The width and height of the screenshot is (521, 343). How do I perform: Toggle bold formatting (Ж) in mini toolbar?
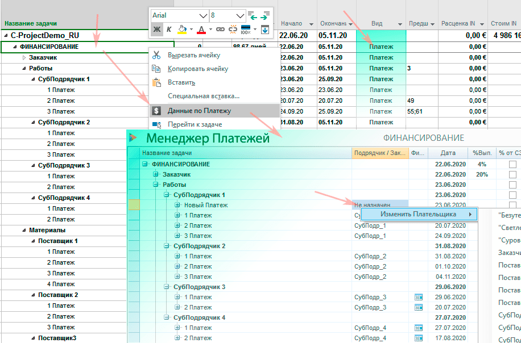coord(157,29)
